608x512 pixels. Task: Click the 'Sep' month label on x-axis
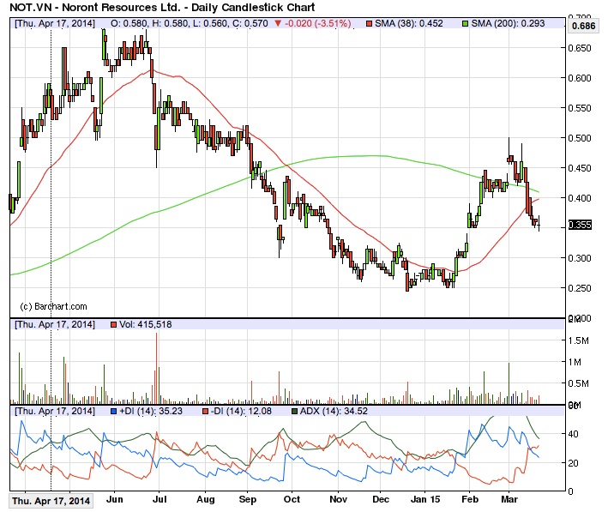point(247,499)
